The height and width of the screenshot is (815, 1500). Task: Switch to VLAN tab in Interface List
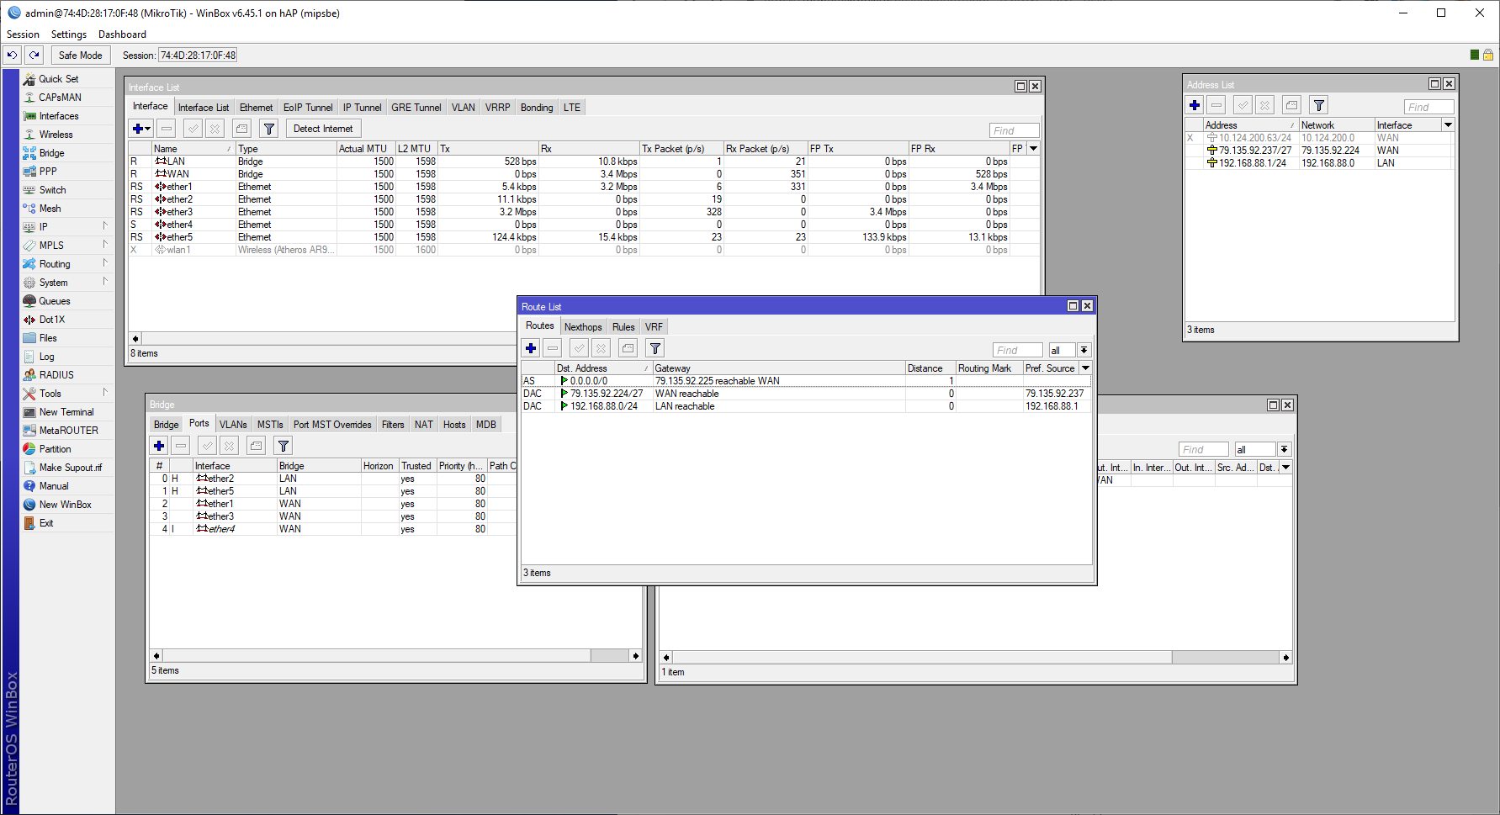[x=463, y=108]
